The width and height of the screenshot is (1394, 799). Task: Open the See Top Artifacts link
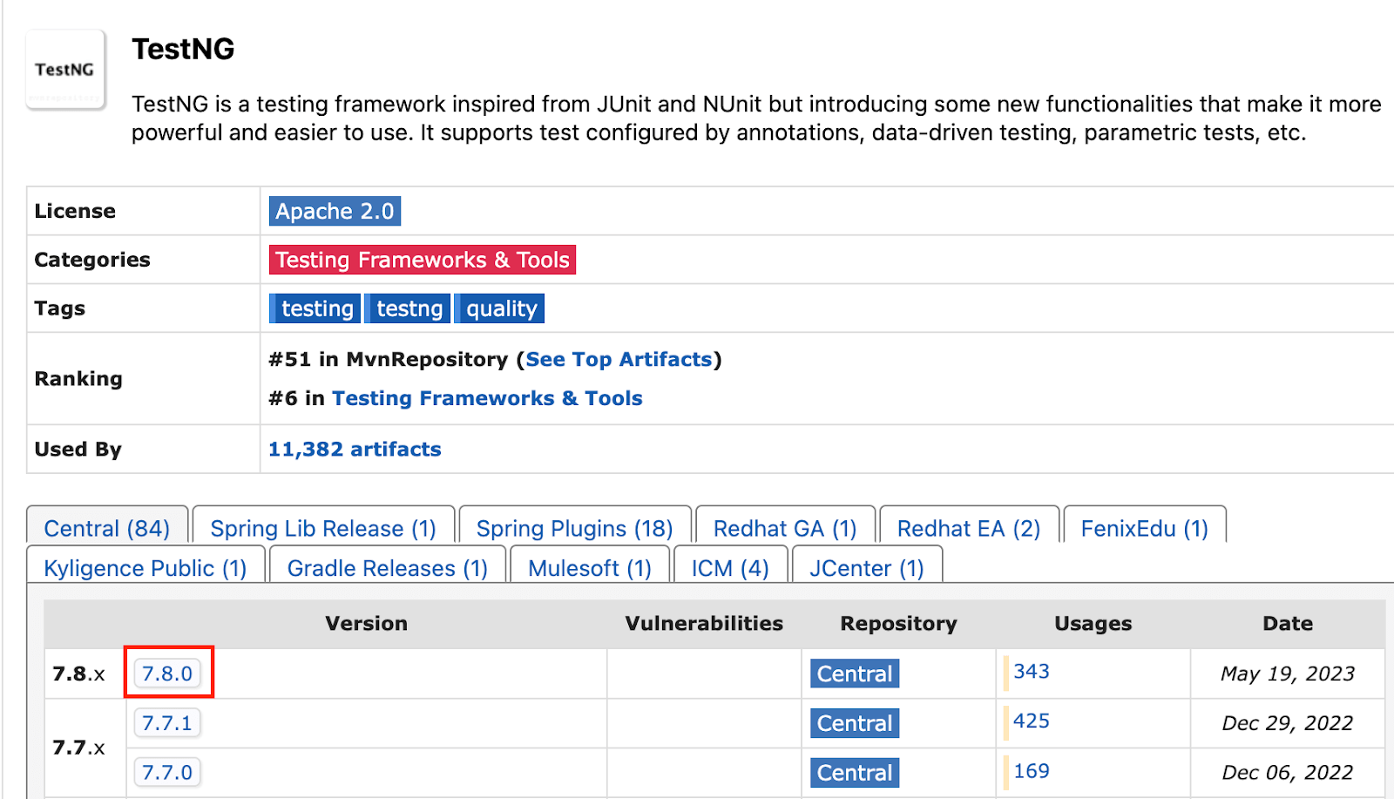[619, 360]
